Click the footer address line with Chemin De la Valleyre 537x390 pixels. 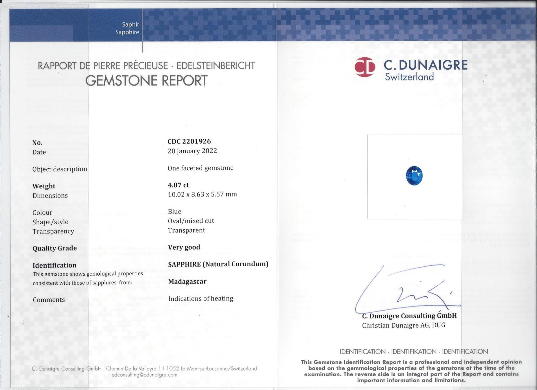pyautogui.click(x=144, y=369)
